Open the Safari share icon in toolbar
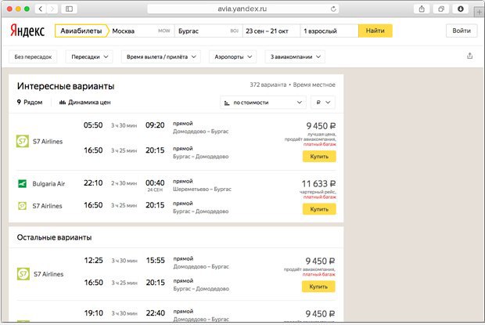The image size is (485, 325). [422, 9]
